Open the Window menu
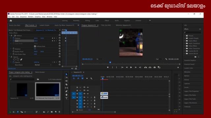 point(49,17)
